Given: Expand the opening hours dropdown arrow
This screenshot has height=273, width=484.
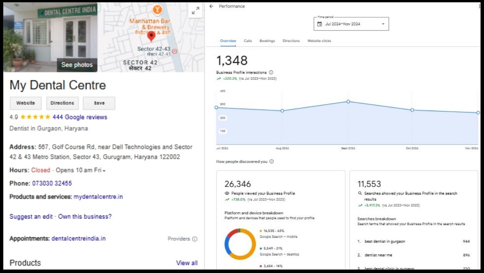Looking at the screenshot, I should (104, 170).
